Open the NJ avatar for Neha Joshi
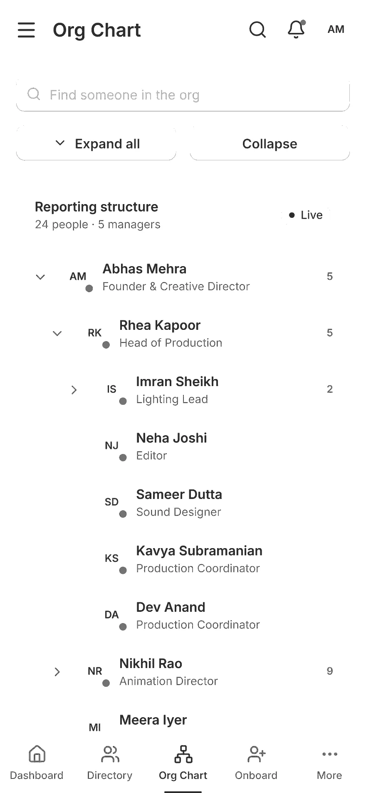366x793 pixels. tap(111, 446)
